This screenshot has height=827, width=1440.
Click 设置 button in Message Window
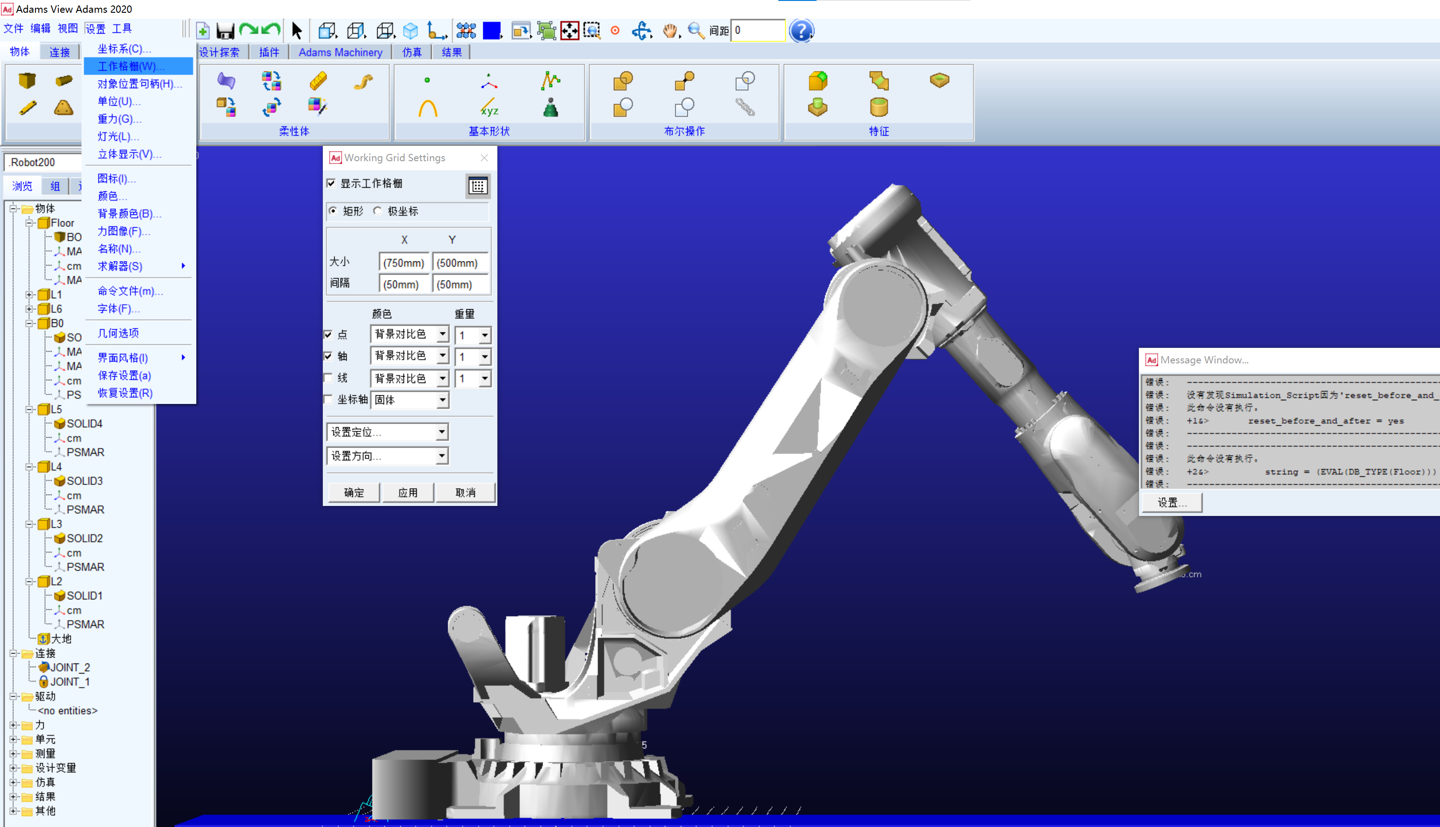1171,503
